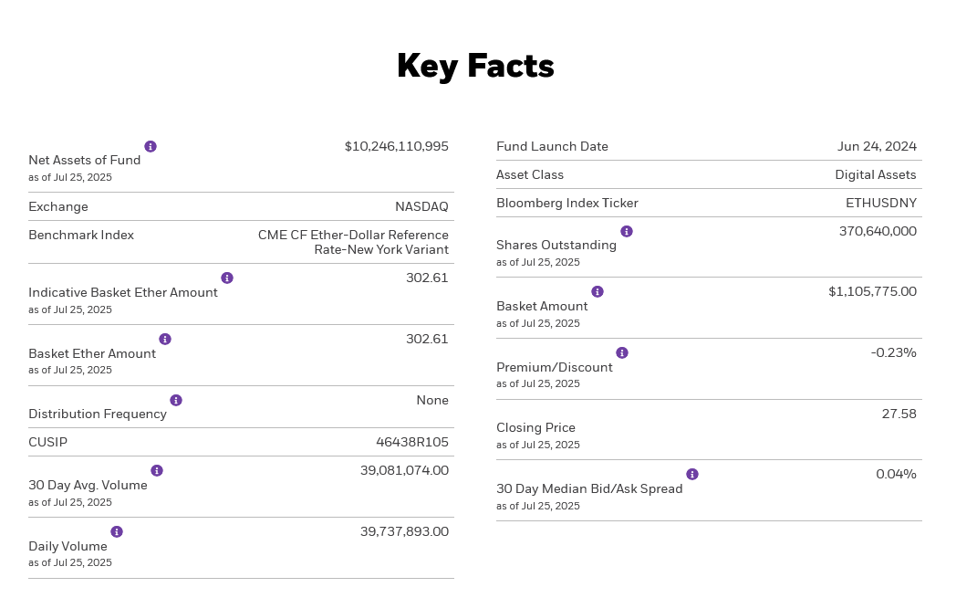
Task: Click the Key Facts heading
Action: (x=475, y=66)
